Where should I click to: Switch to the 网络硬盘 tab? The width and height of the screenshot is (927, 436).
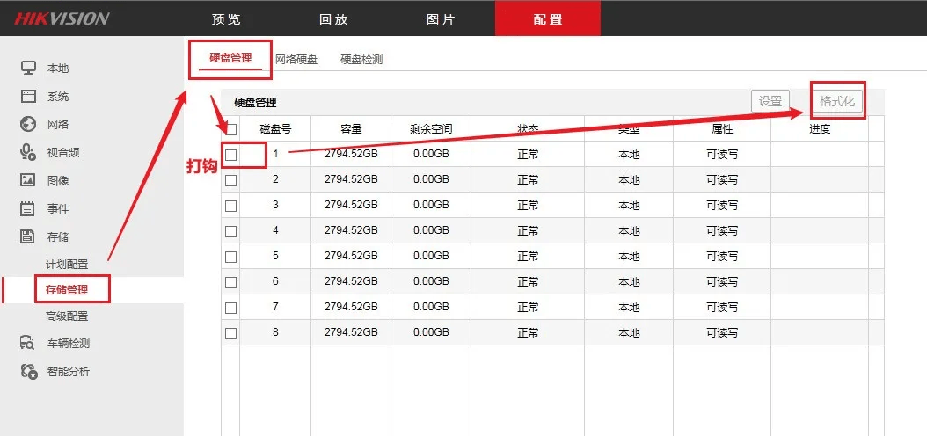tap(296, 59)
